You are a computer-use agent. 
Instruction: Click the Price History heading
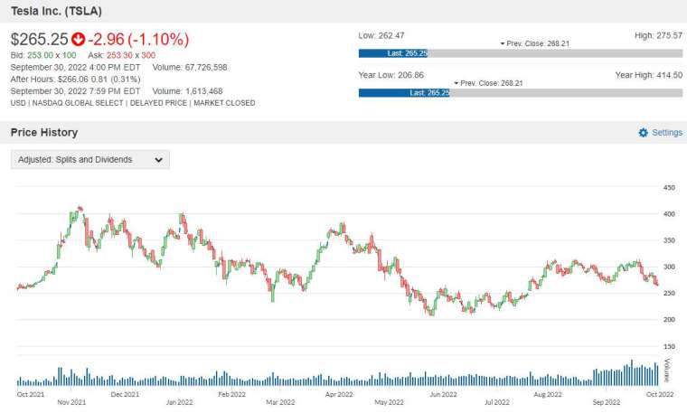coord(44,132)
